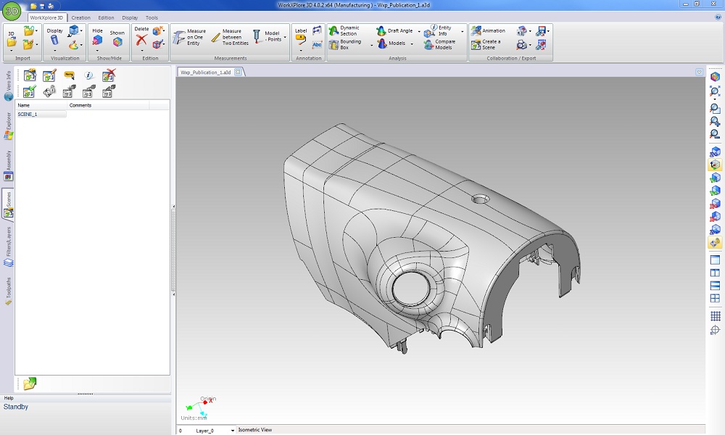Expand the Model - Points dropdown arrow

pyautogui.click(x=285, y=37)
